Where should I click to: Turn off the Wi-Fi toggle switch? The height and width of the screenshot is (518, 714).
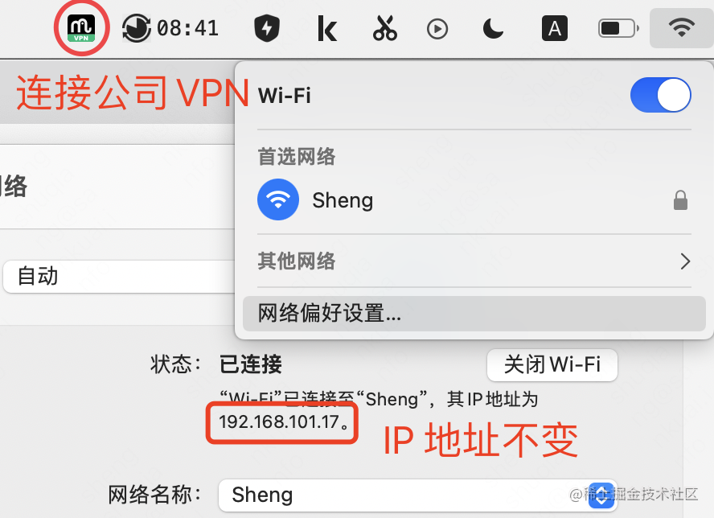pos(660,95)
